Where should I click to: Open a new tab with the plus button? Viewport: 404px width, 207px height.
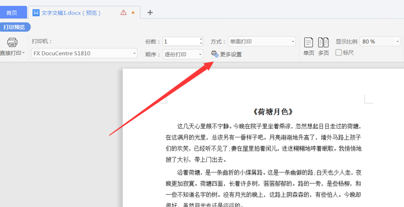150,12
